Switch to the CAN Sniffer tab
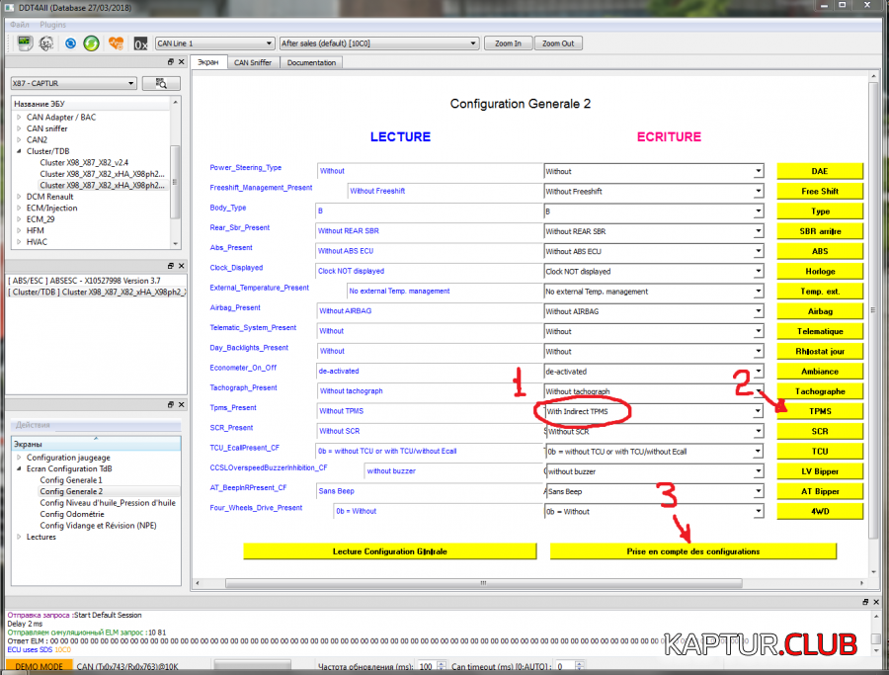This screenshot has height=675, width=889. click(x=254, y=62)
